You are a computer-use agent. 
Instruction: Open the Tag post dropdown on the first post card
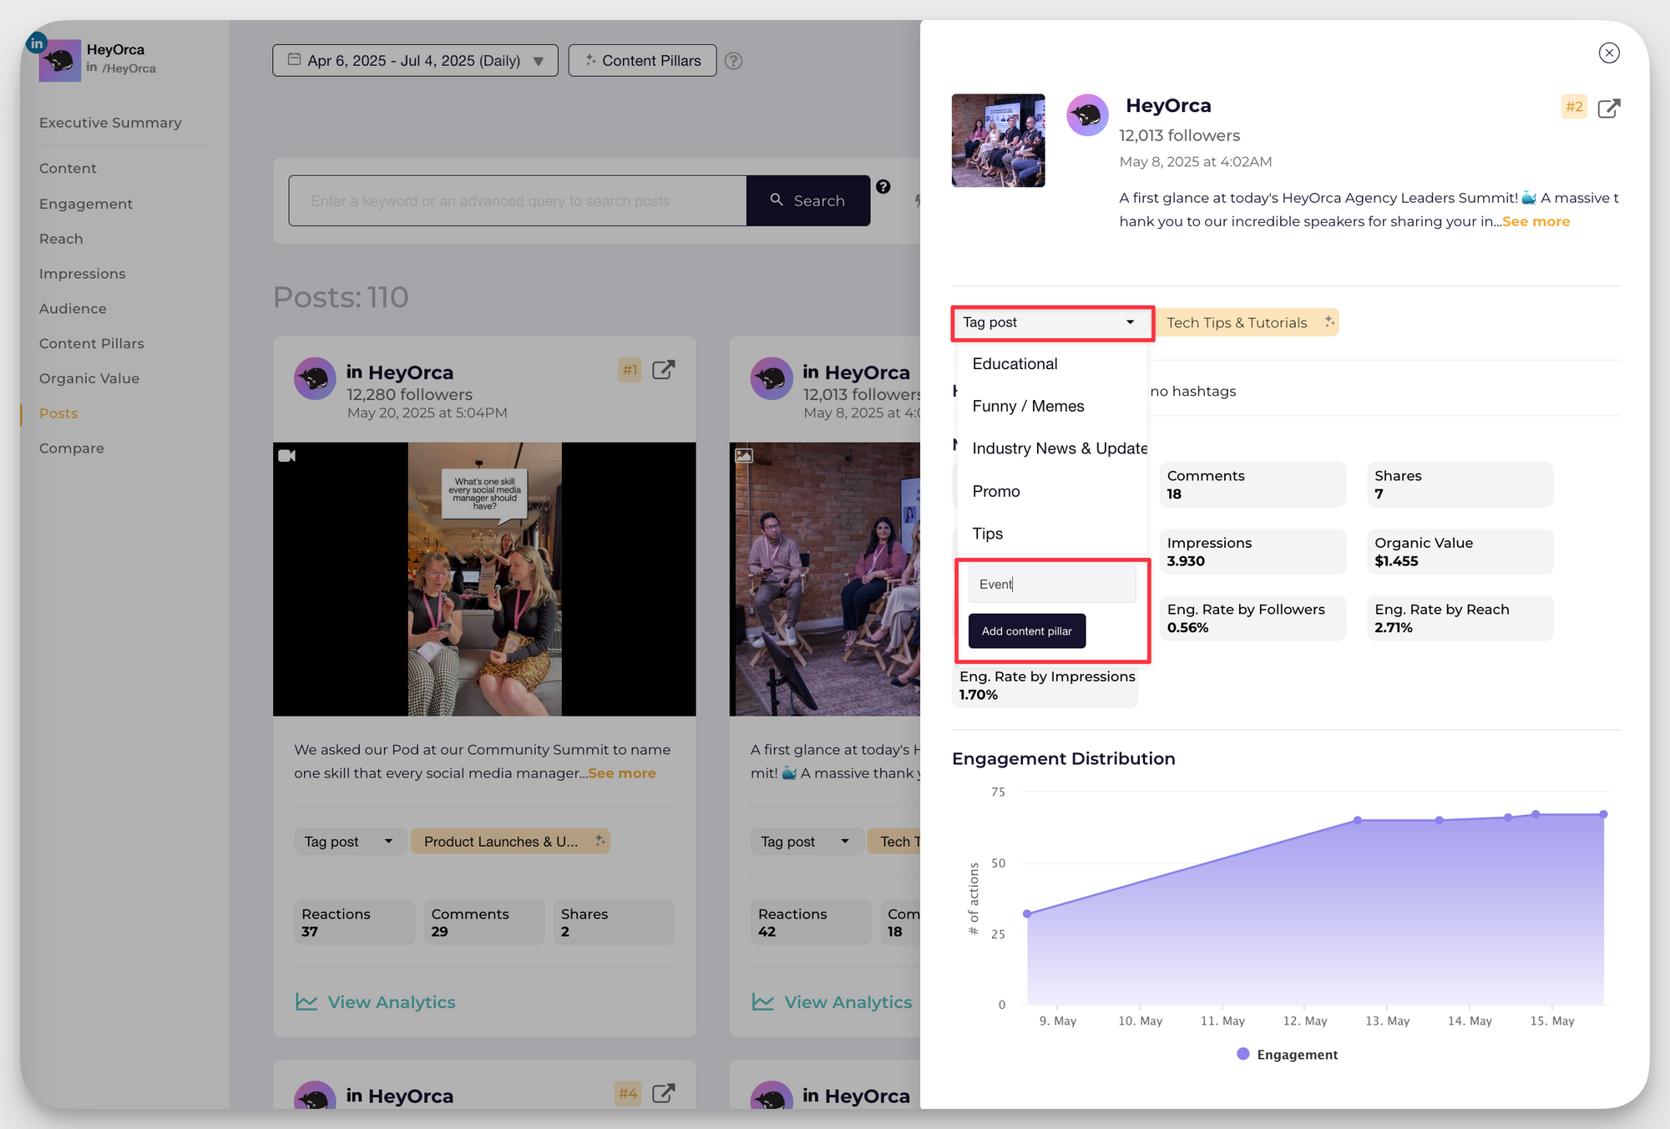(x=349, y=841)
